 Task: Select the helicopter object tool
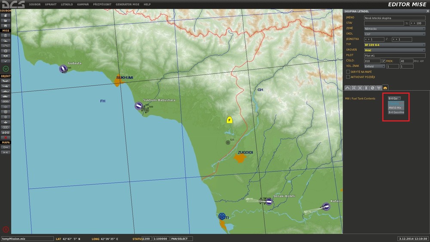coord(6,86)
